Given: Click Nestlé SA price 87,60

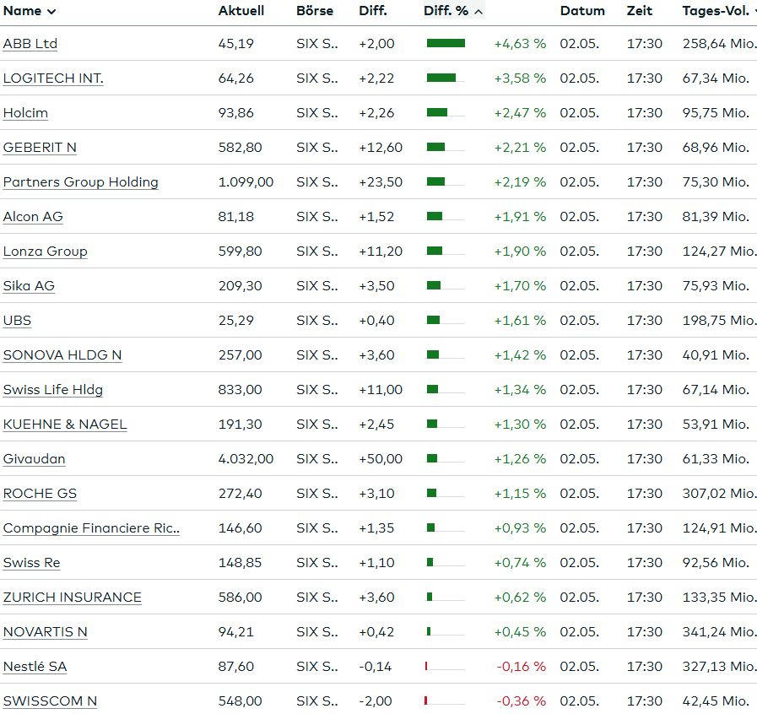Looking at the screenshot, I should point(235,666).
